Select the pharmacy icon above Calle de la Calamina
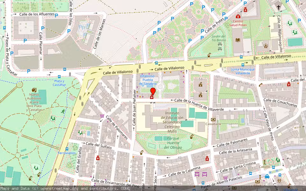The height and width of the screenshot is (191, 306). click(x=207, y=159)
